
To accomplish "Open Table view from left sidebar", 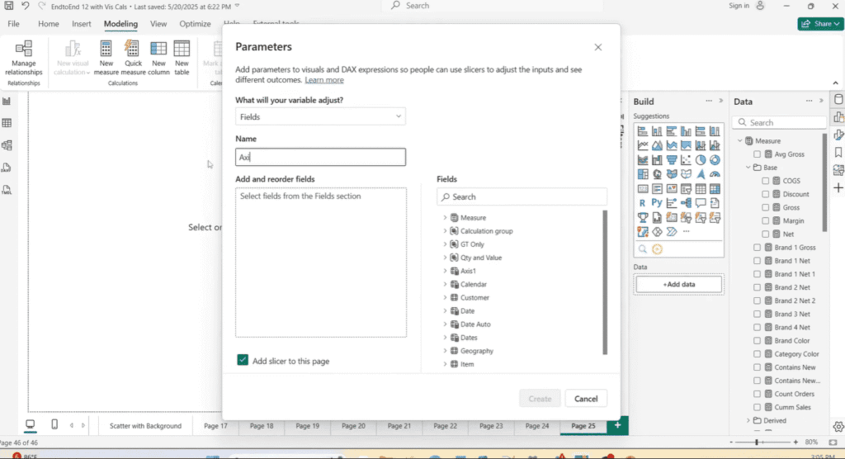I will (7, 123).
